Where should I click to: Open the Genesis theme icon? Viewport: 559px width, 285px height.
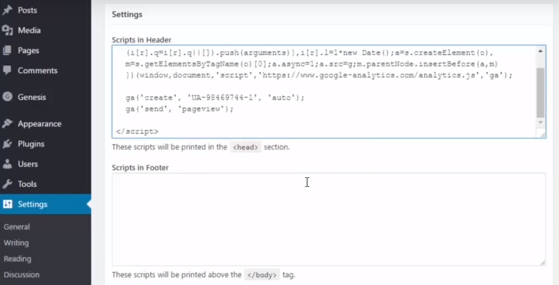pyautogui.click(x=7, y=96)
